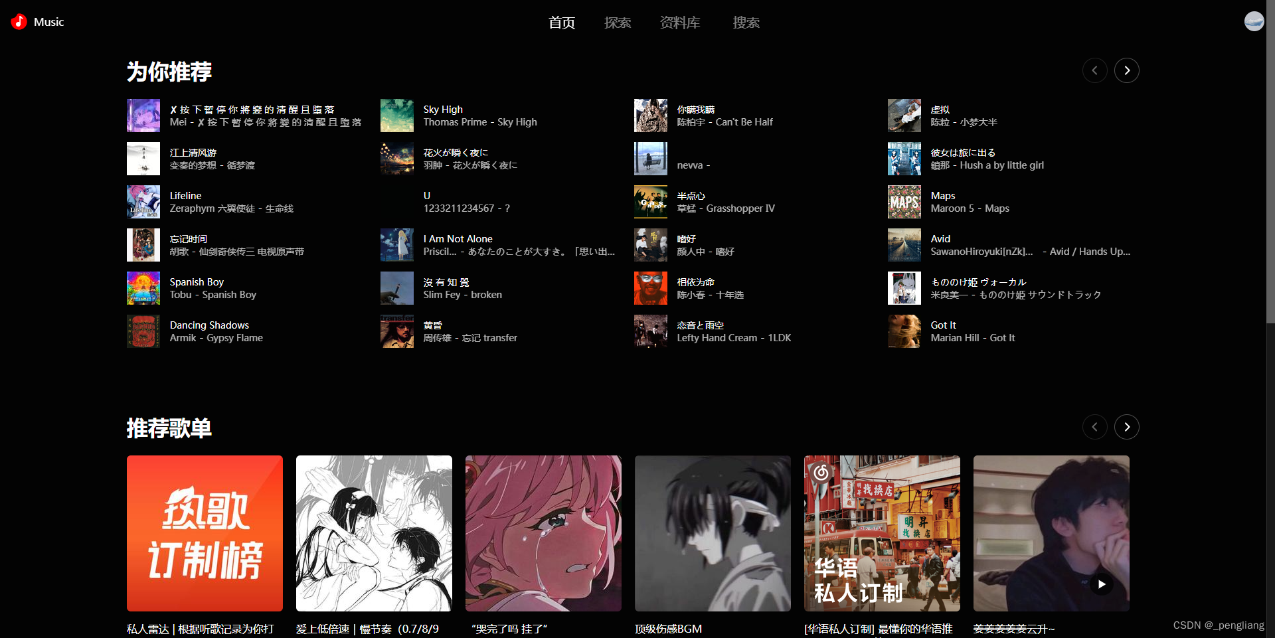Click the Armik - Gypsy Flame line
The image size is (1275, 638).
216,338
